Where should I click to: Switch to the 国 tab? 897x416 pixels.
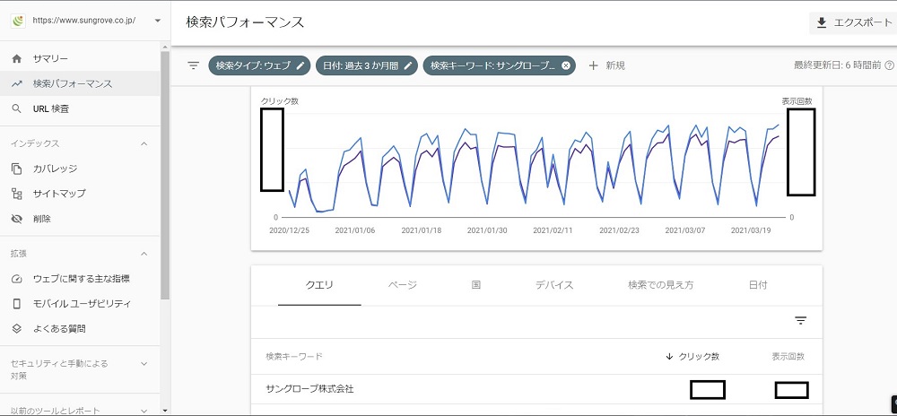(x=476, y=284)
